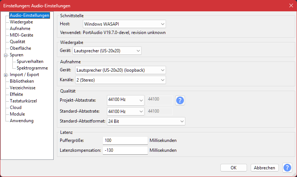Select Wiedergabe in the settings tree
This screenshot has width=297, height=177.
(x=21, y=22)
